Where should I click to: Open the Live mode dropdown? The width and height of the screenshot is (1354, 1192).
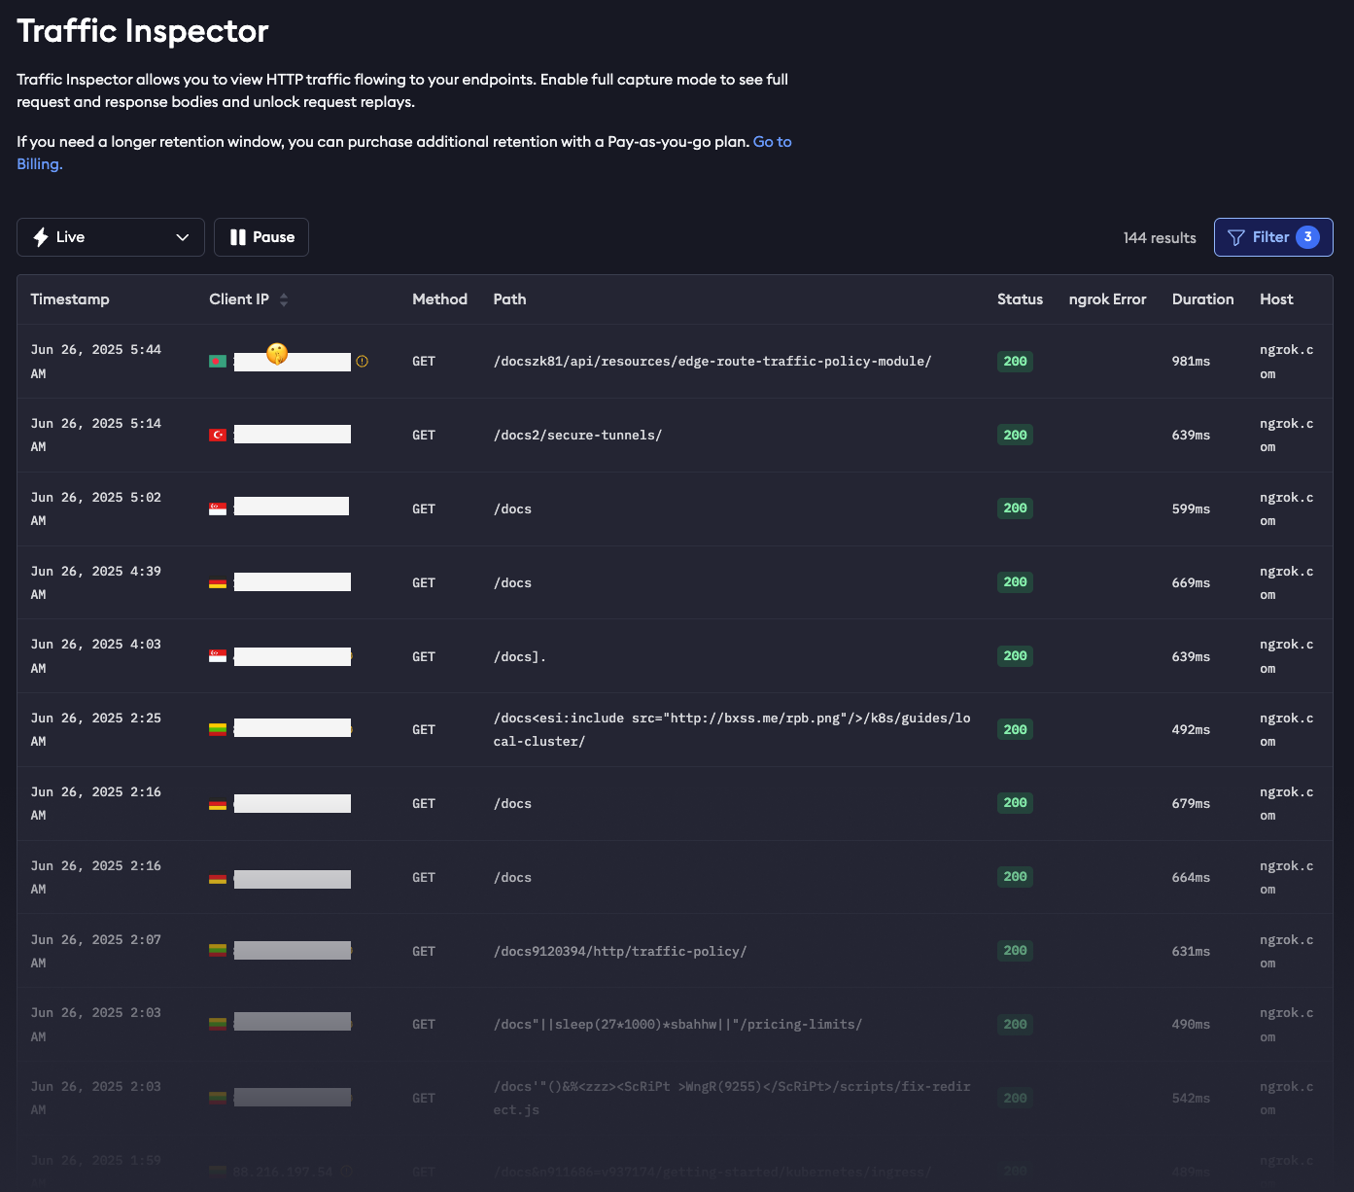110,237
